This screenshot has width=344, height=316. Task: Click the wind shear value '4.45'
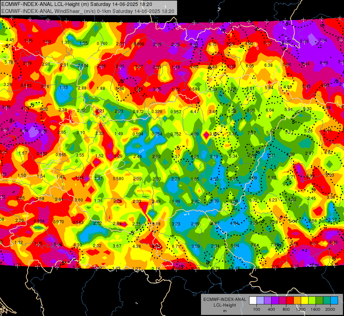click(x=10, y=40)
